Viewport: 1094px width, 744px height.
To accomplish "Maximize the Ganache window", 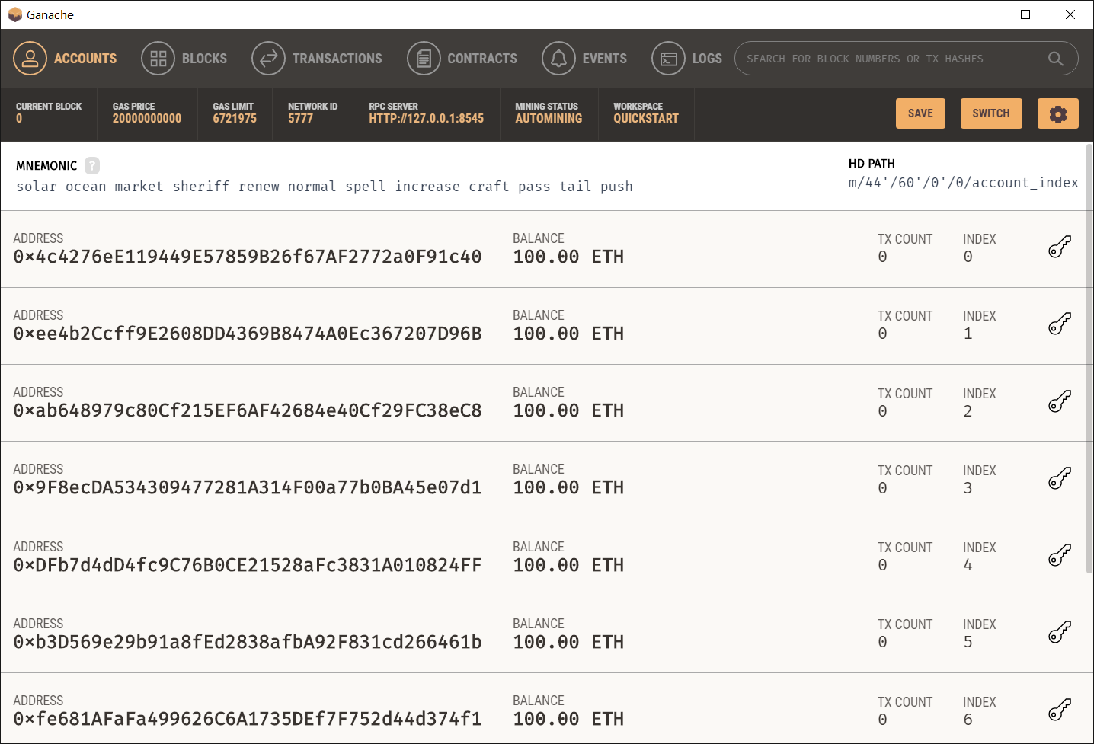I will pos(1025,14).
